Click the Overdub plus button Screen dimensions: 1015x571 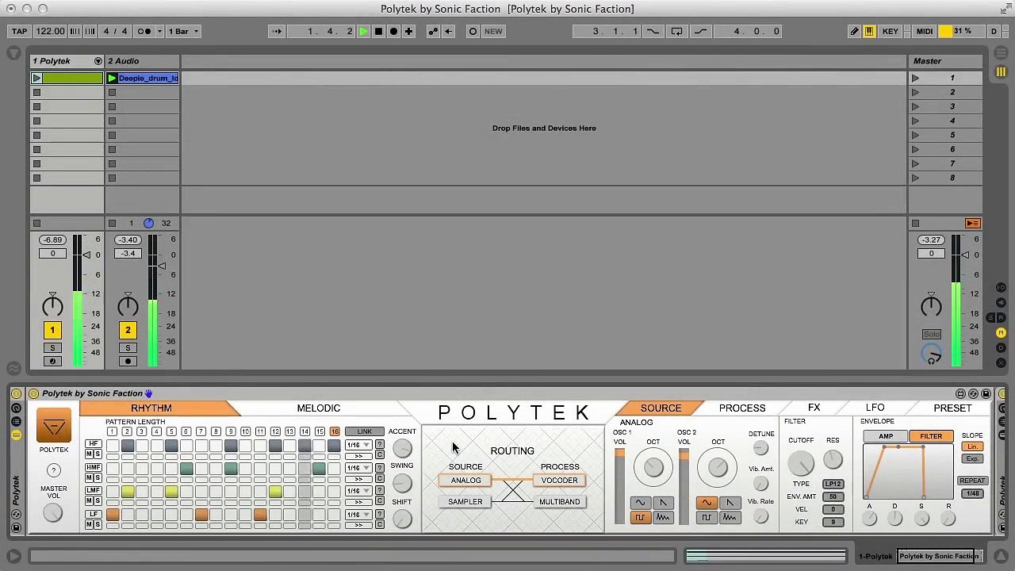(x=408, y=31)
